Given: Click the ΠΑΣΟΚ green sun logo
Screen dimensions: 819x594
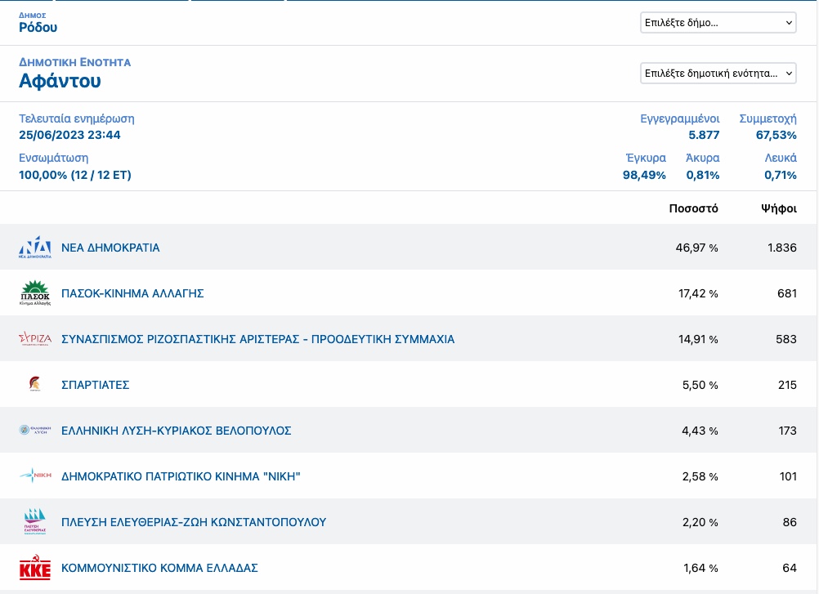Looking at the screenshot, I should [35, 293].
